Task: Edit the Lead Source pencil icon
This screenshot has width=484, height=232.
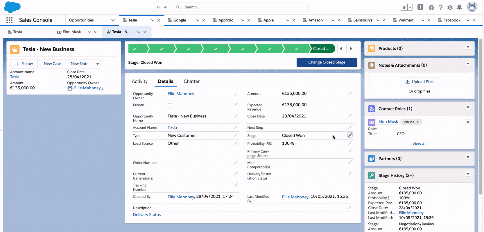Action: [236, 143]
